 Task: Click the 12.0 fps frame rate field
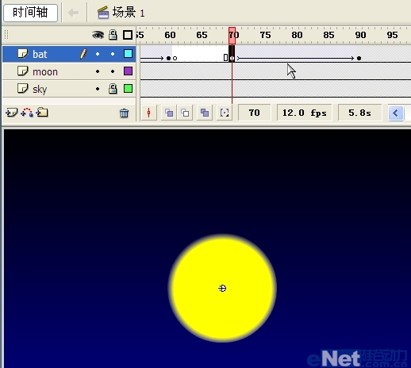(305, 113)
